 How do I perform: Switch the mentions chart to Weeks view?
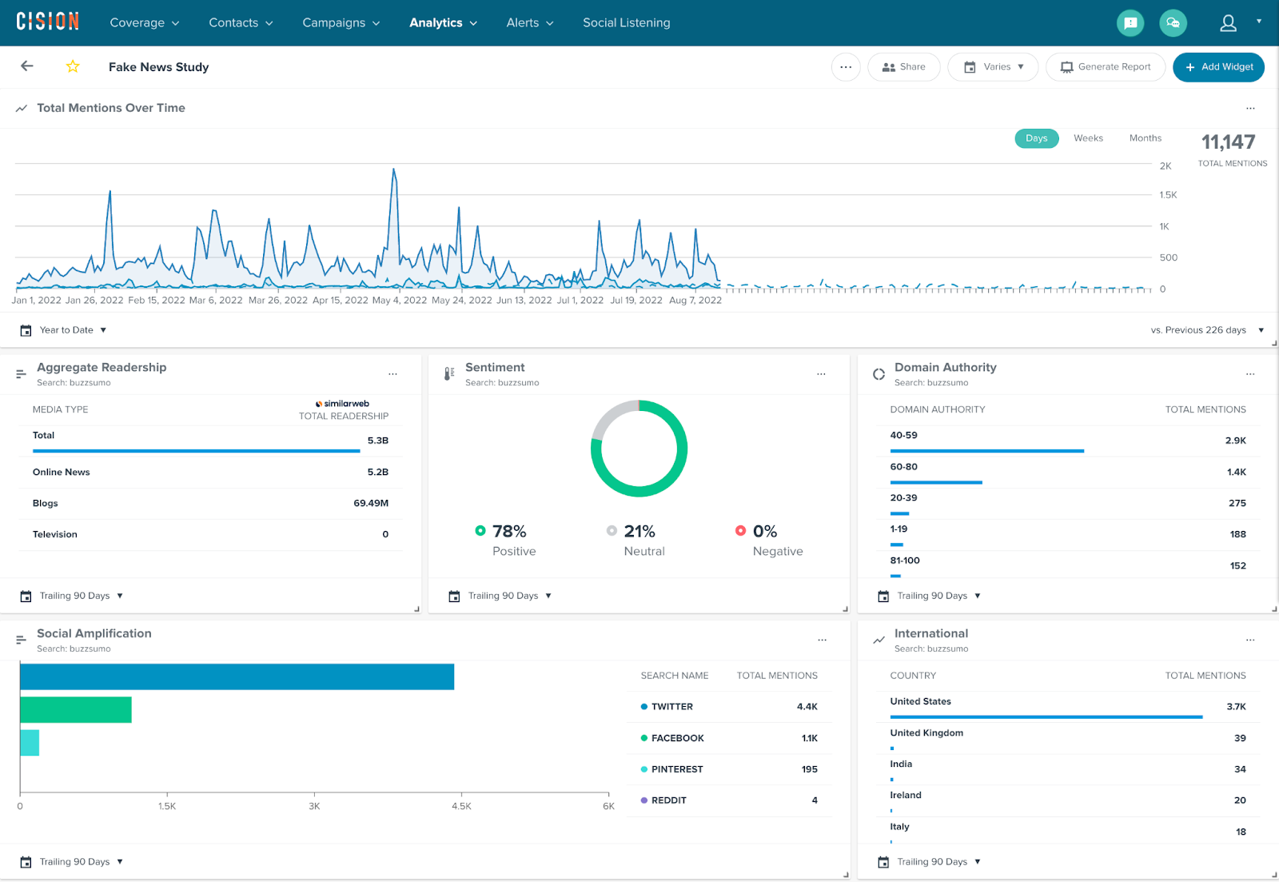pos(1088,138)
